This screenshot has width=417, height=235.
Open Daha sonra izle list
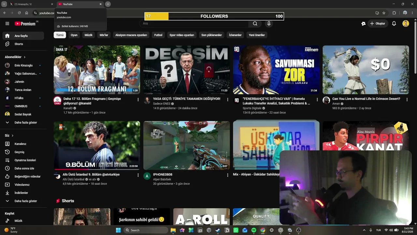[23, 168]
